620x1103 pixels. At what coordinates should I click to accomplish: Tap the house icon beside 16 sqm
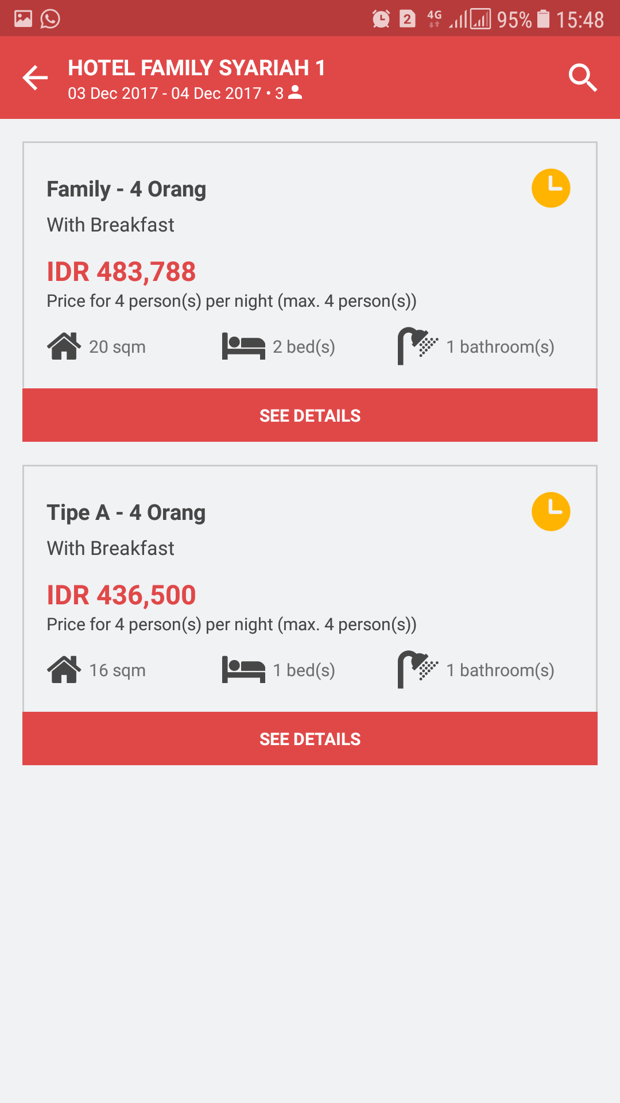pyautogui.click(x=64, y=670)
